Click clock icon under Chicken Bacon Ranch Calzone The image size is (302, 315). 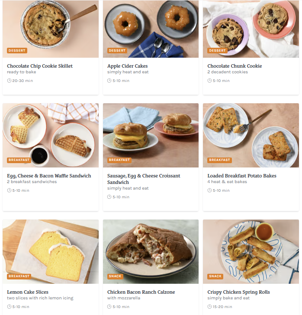[x=109, y=307]
